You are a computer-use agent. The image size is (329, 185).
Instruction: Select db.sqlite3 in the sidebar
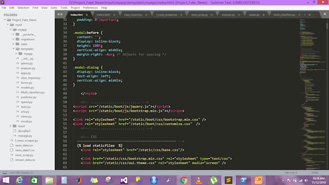(24, 131)
